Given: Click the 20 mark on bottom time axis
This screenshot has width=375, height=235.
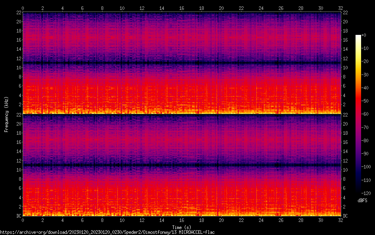Looking at the screenshot, I should point(221,220).
